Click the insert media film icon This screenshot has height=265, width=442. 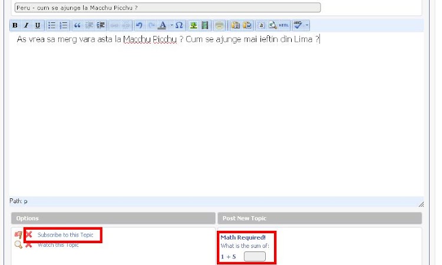205,25
